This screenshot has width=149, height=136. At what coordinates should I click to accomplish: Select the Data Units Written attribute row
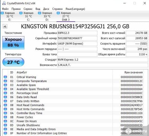pos(73,101)
